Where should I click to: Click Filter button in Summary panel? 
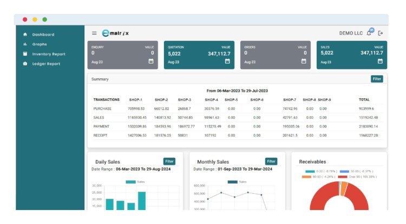coord(377,79)
